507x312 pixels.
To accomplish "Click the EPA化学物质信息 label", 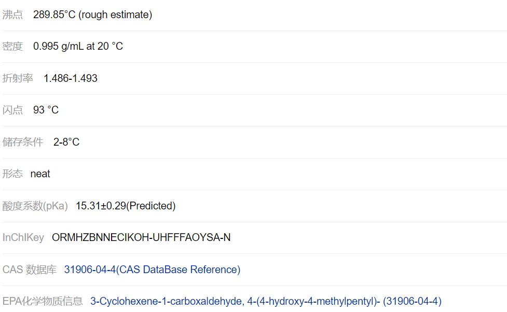I will click(x=43, y=301).
